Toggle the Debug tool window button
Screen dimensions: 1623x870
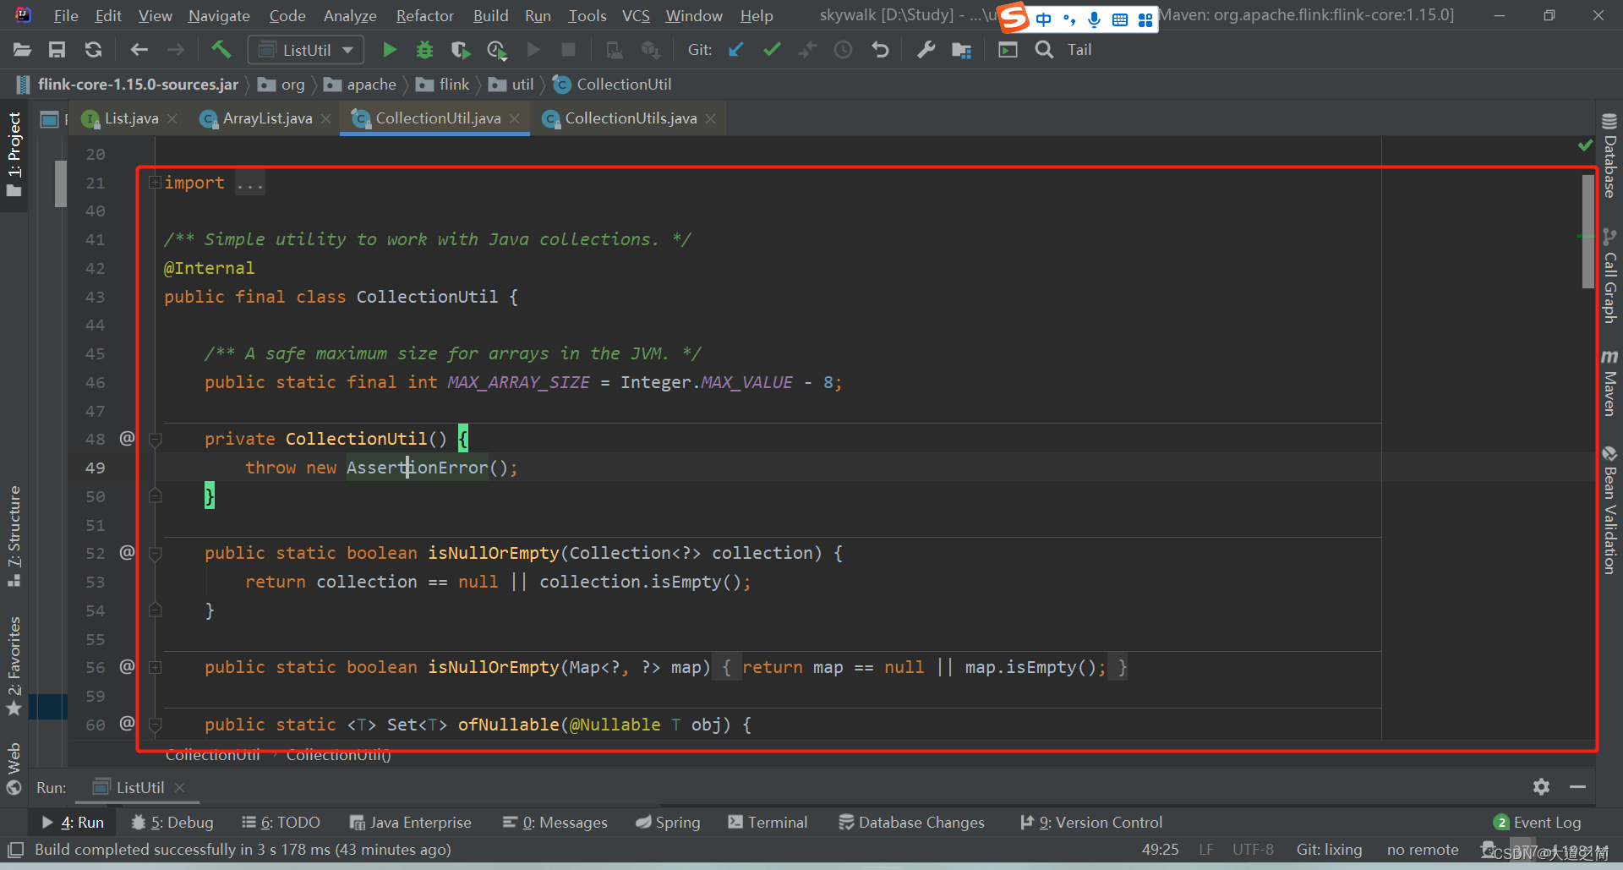[x=172, y=822]
